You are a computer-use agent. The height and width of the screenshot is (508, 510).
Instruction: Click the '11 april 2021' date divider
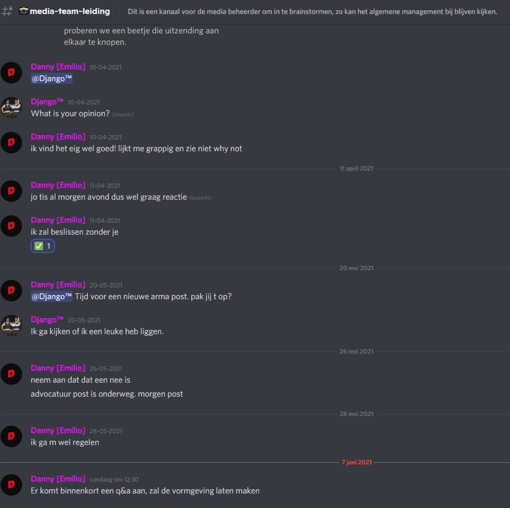point(356,168)
